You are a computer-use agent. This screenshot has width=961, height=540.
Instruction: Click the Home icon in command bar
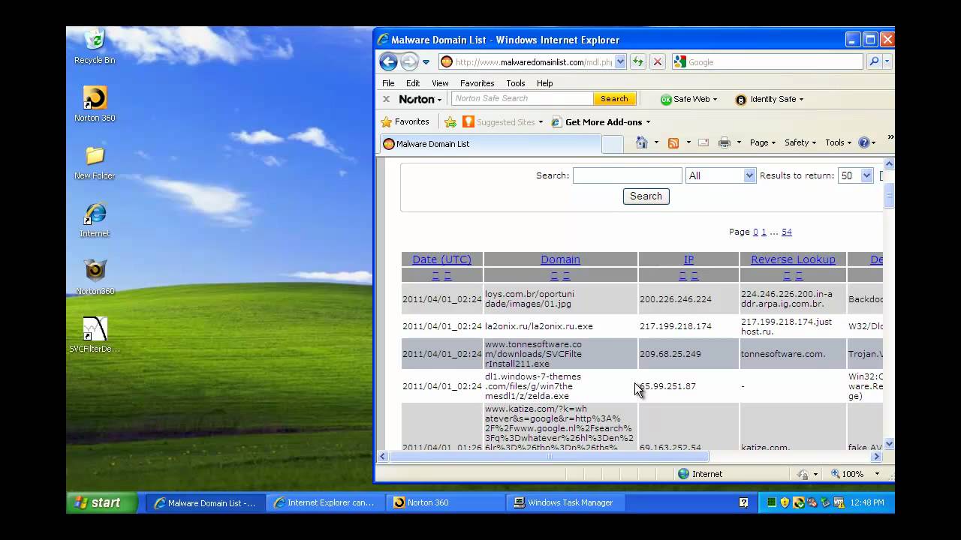[x=642, y=142]
